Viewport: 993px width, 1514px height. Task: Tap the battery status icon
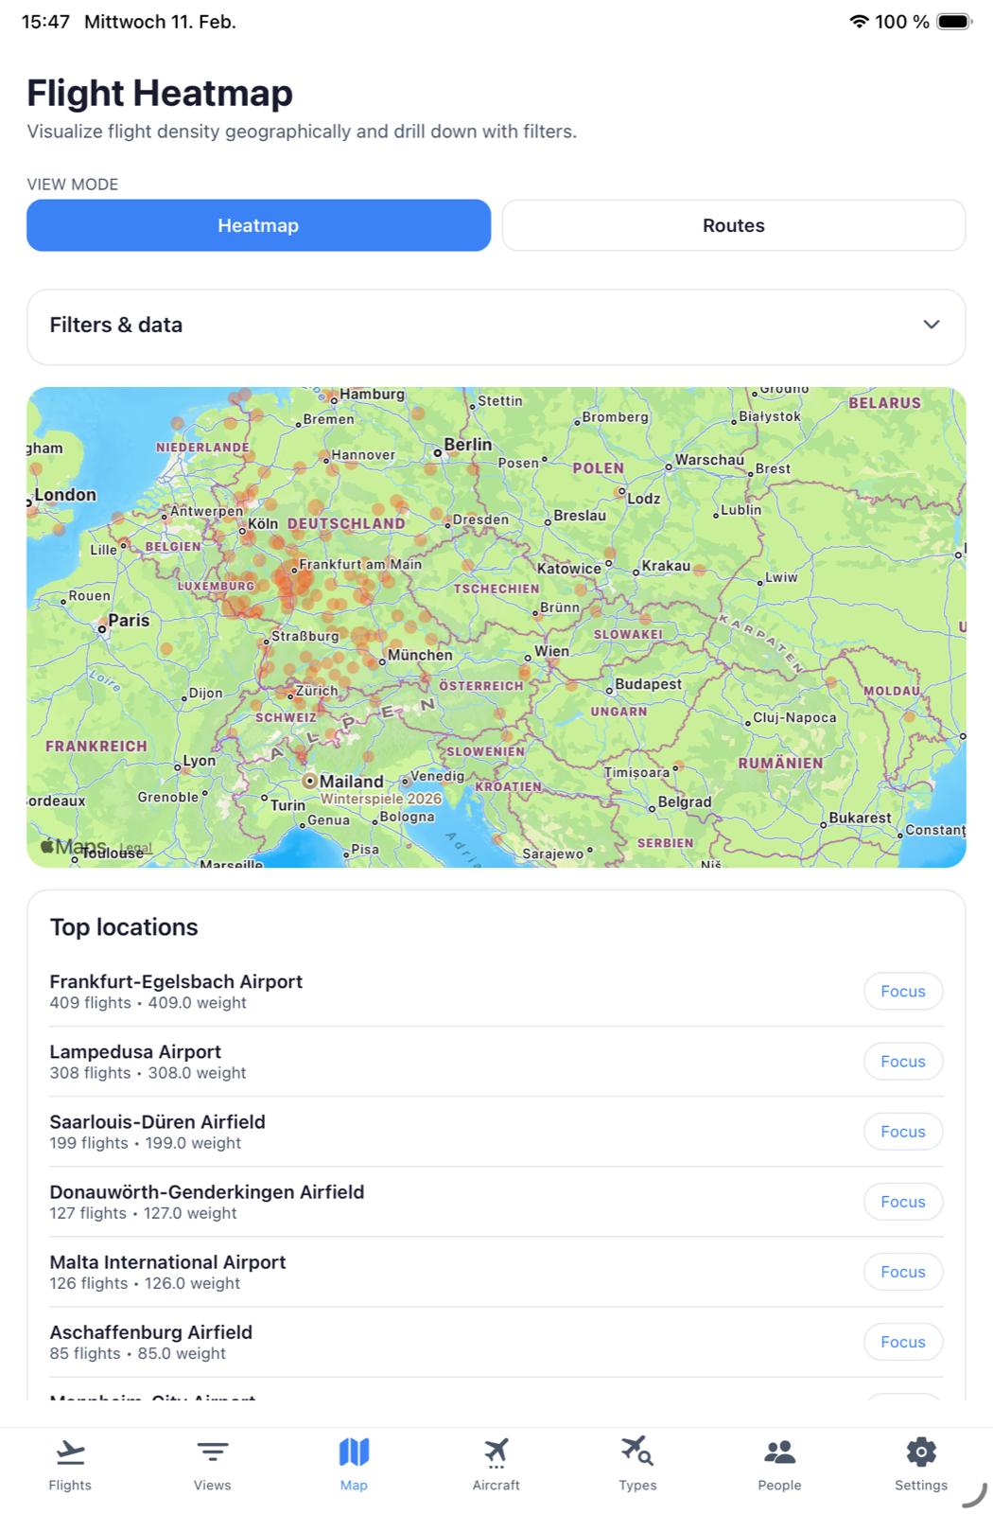point(954,22)
